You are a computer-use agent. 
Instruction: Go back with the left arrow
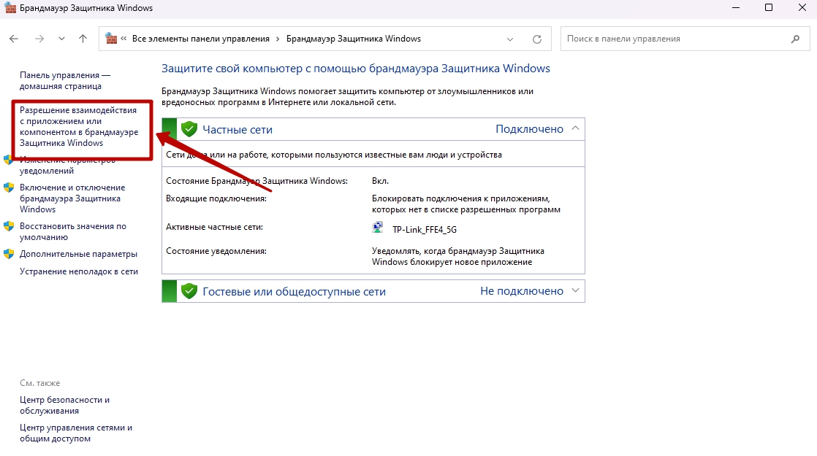14,39
